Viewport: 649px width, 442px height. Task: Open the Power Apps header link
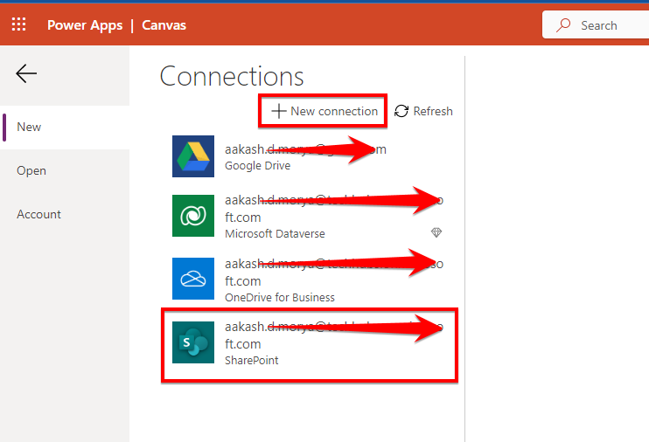85,25
